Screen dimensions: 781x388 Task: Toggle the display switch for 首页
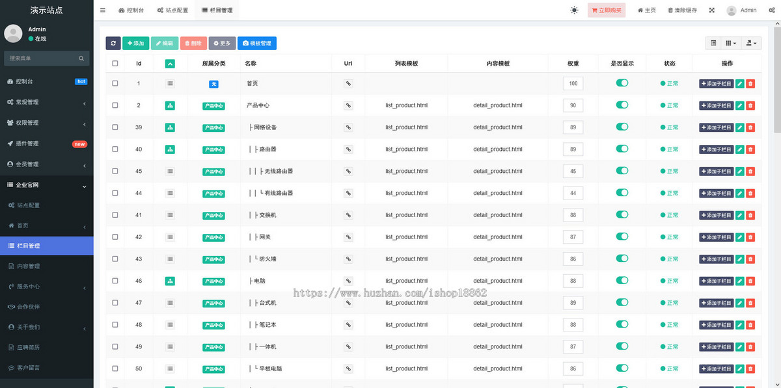pos(622,83)
